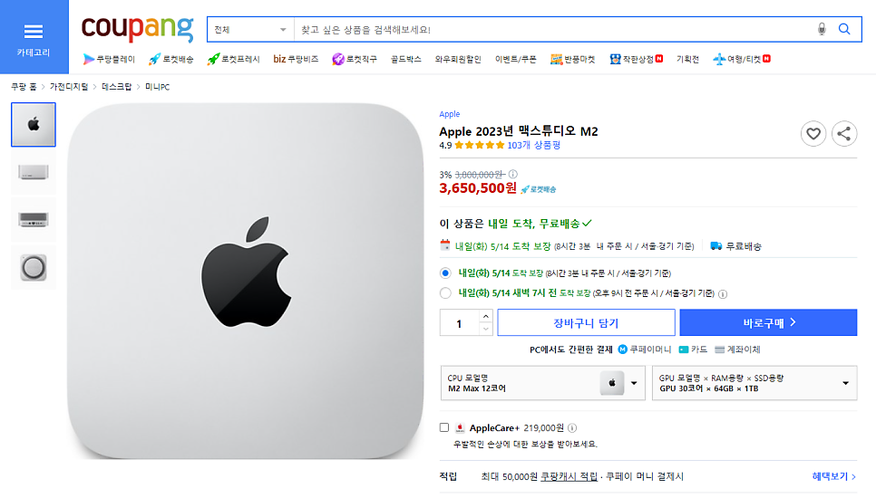Select 내일(화) 5/14 도착 보장 radio option

tap(445, 273)
